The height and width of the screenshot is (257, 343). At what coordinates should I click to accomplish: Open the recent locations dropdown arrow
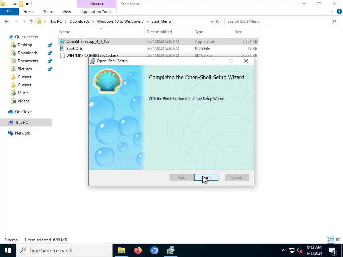click(x=24, y=21)
